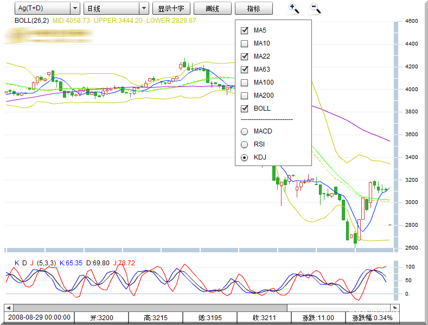The height and width of the screenshot is (325, 428).
Task: Enable the MA10 moving average checkbox
Action: (244, 43)
